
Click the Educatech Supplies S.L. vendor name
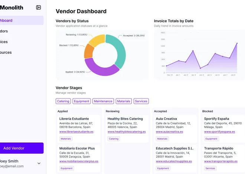point(175,148)
